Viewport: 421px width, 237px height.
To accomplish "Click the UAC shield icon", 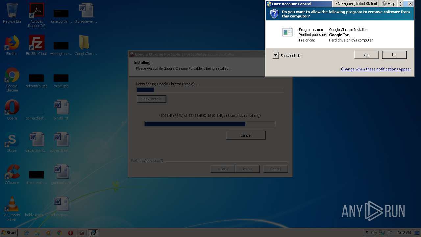I will [x=274, y=13].
